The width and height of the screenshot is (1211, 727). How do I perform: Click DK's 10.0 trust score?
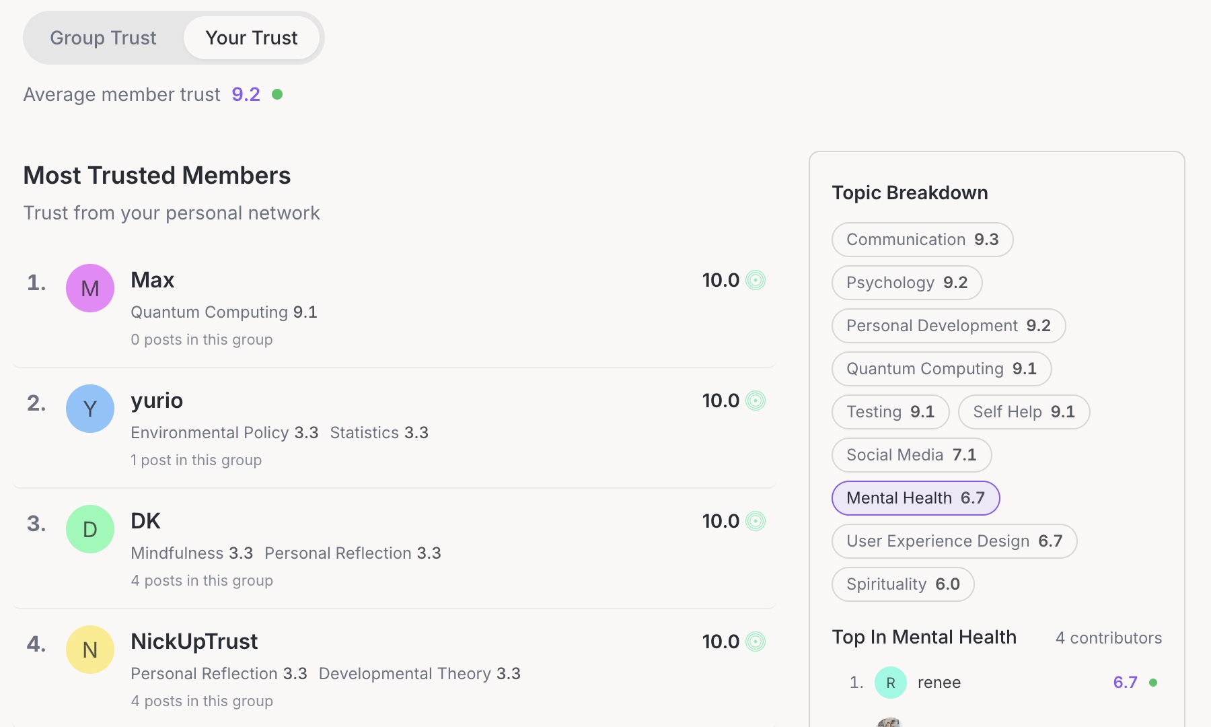pos(721,521)
